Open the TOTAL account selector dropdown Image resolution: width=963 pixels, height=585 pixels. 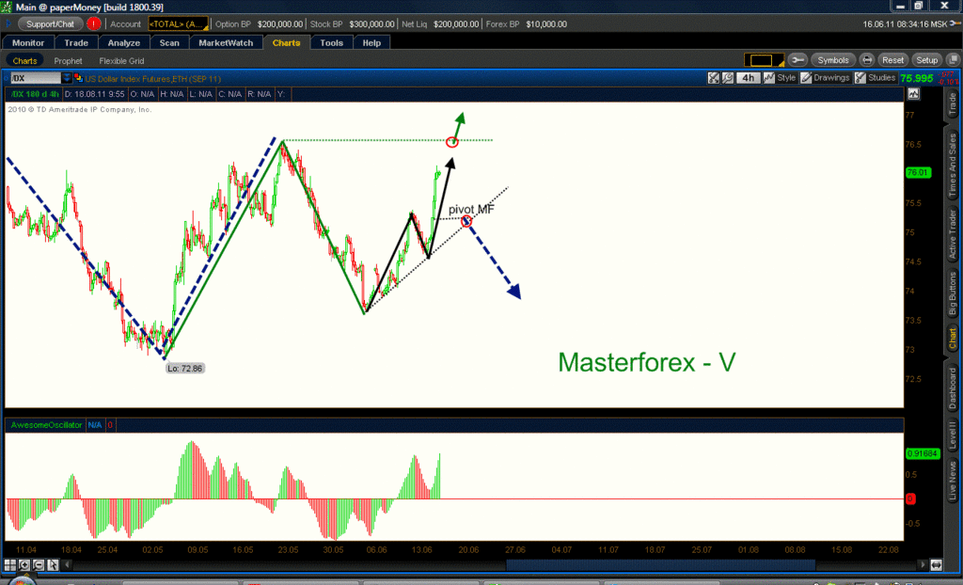point(178,24)
